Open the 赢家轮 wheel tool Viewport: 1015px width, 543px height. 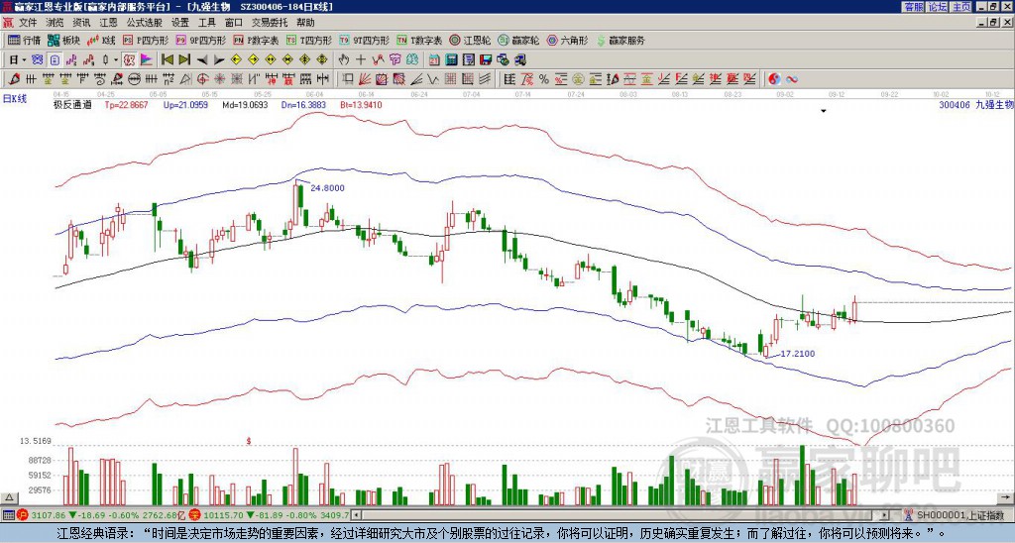(519, 40)
